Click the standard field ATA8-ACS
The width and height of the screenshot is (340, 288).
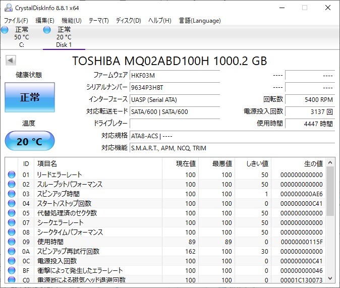click(233, 136)
